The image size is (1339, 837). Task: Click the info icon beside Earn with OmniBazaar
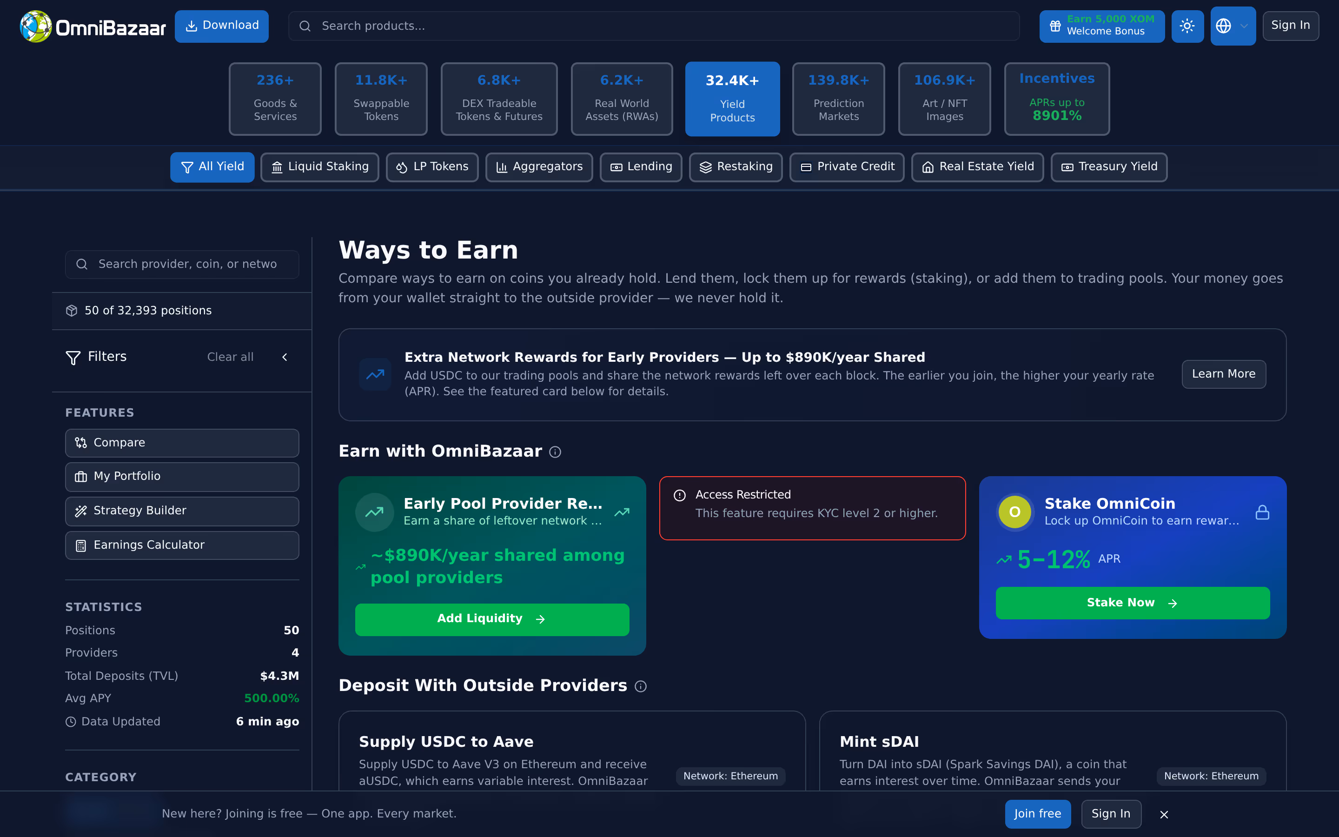(x=555, y=452)
